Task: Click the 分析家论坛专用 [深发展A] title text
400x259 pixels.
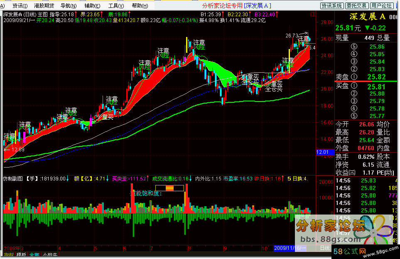Action: point(236,6)
